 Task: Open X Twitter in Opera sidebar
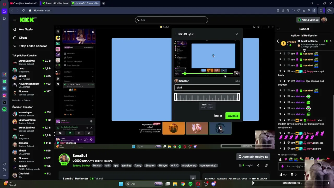tap(4, 103)
